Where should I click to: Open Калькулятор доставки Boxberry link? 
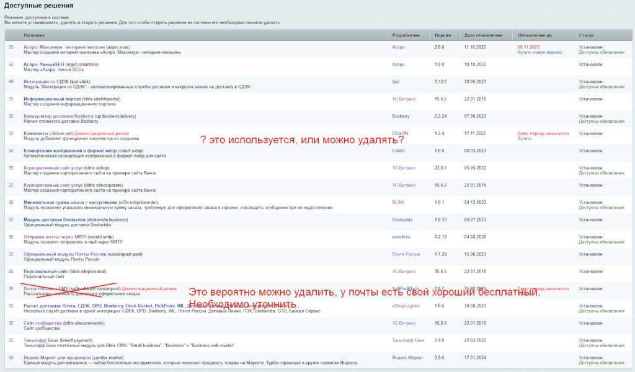pyautogui.click(x=58, y=116)
